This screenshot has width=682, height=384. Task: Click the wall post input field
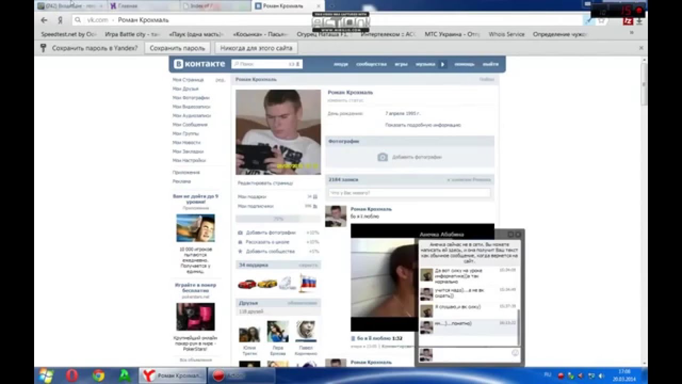pyautogui.click(x=409, y=193)
